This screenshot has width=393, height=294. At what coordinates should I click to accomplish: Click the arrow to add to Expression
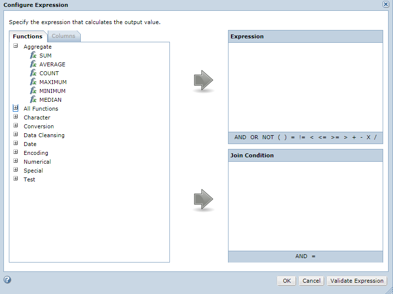click(203, 80)
